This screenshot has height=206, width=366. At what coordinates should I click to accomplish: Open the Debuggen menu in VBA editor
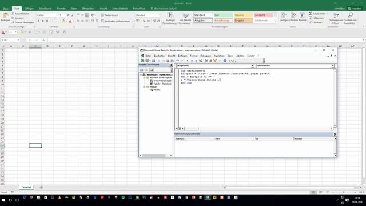(206, 56)
